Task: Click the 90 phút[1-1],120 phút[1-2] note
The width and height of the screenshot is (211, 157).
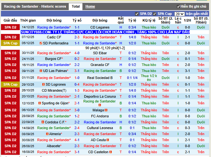Action: coord(105,48)
